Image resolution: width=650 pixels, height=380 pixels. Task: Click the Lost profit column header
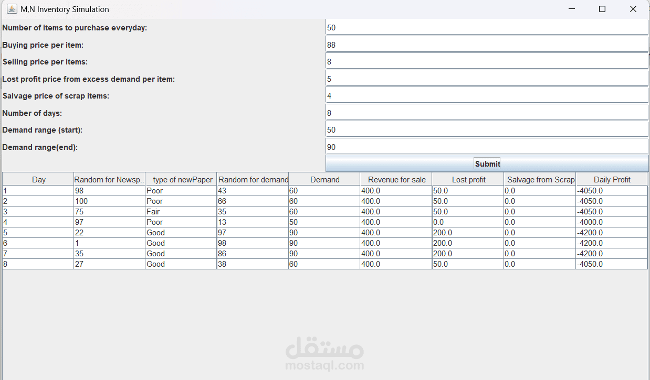468,179
